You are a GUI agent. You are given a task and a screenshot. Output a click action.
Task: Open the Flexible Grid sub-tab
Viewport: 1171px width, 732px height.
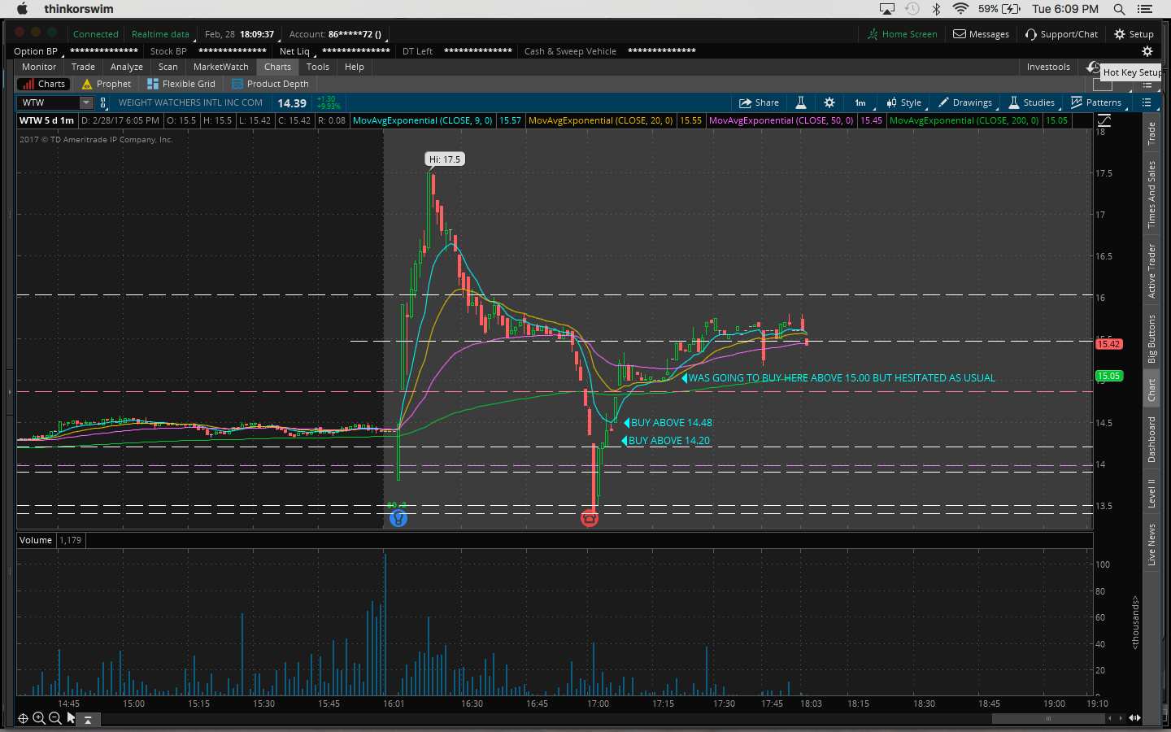pyautogui.click(x=181, y=84)
